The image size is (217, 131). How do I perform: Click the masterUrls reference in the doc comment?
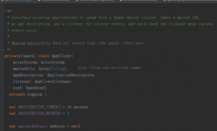coord(39,43)
